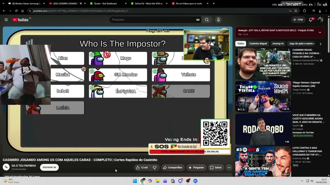Open a new browser tab
Image resolution: width=330 pixels, height=185 pixels.
pyautogui.click(x=214, y=4)
